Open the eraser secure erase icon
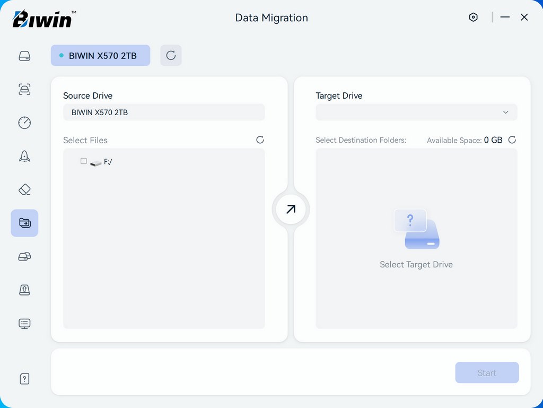 [x=24, y=189]
